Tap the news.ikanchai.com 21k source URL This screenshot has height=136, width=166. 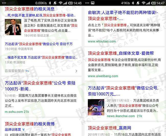click(x=125, y=116)
